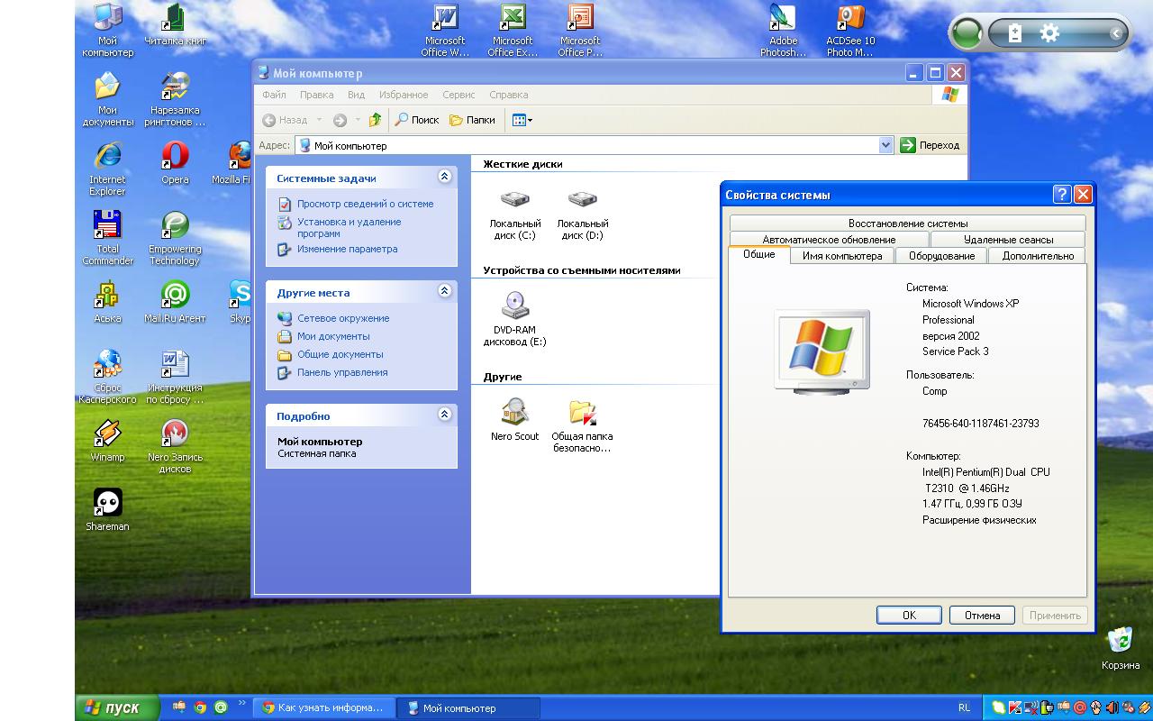Screen dimensions: 1153x721
Task: Click OK in Свойства системы dialog
Action: click(909, 616)
